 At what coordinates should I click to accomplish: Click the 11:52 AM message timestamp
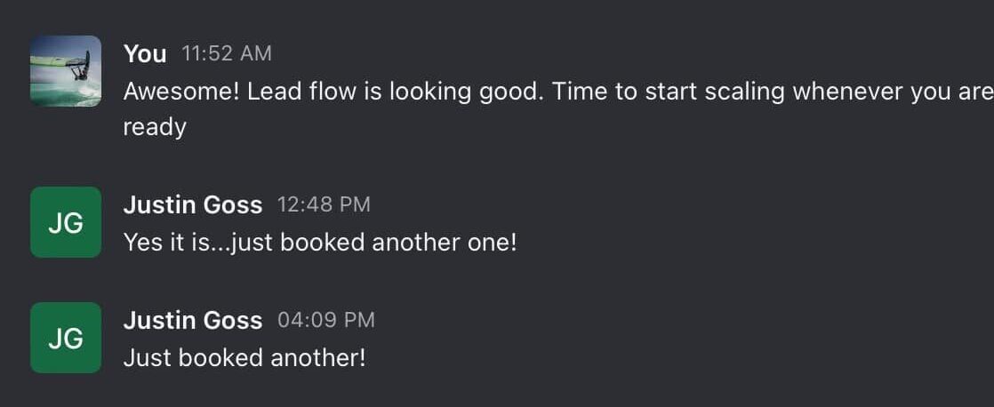pyautogui.click(x=227, y=54)
